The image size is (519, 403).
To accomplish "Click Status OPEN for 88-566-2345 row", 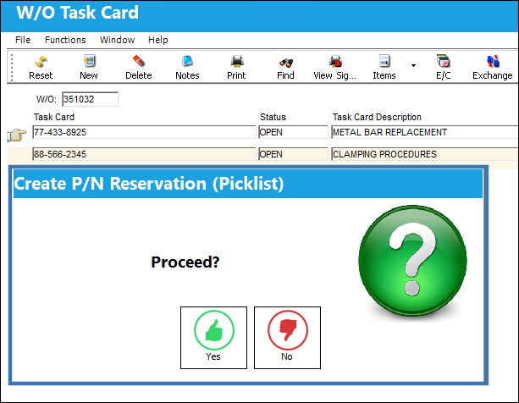I will 293,154.
